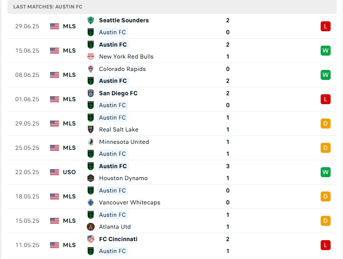The image size is (343, 259).
Task: Select the USO competition label
Action: (69, 172)
